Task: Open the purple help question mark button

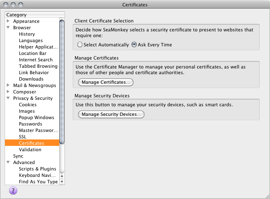Action: [x=13, y=190]
